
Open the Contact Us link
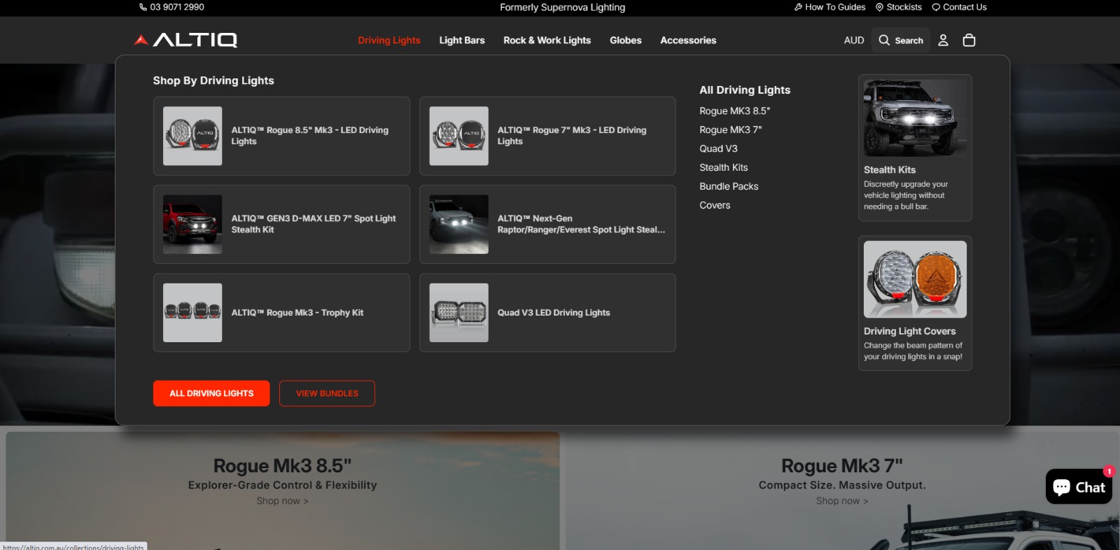(965, 7)
